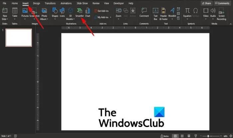Insert Icons from the Illustrations group

click(62, 13)
